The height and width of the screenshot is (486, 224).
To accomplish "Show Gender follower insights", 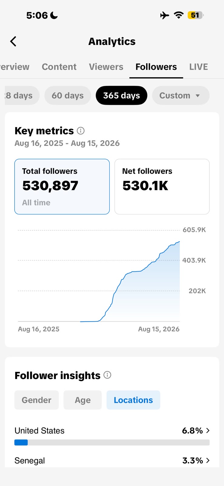I will (x=36, y=400).
